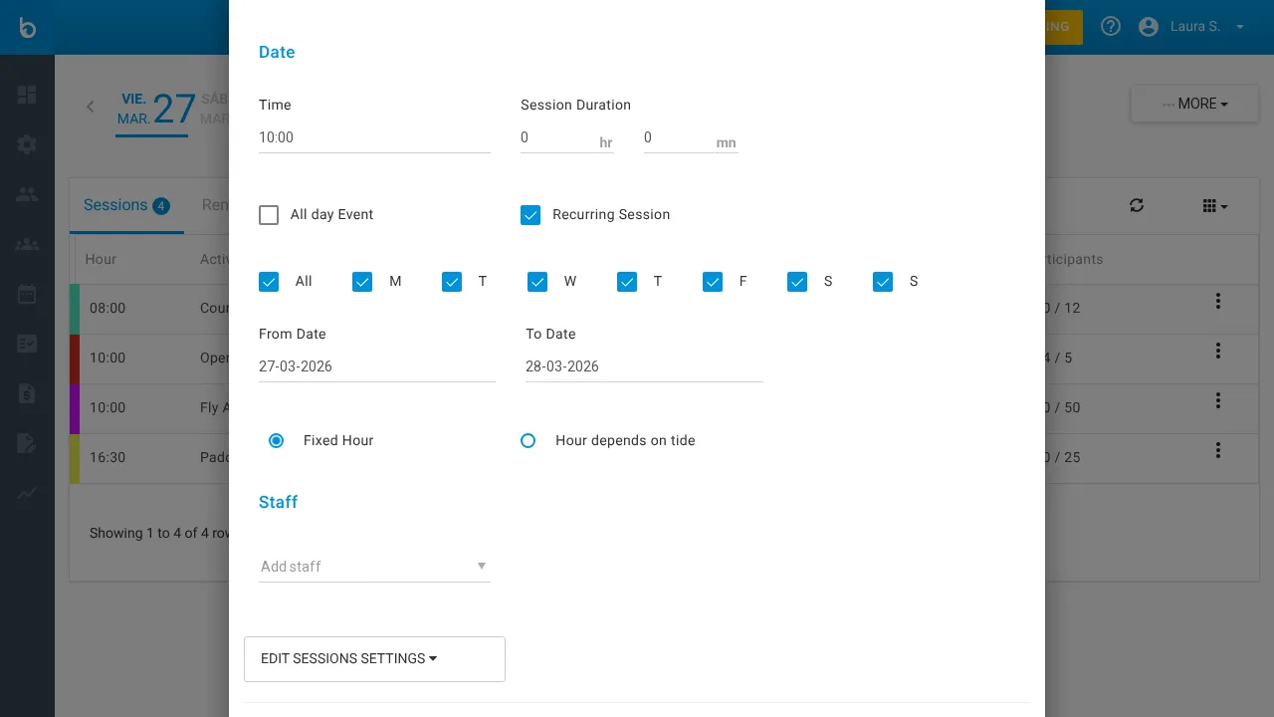Select the Customers icon in the sidebar

[27, 194]
